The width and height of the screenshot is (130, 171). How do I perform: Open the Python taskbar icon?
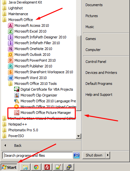point(69,167)
